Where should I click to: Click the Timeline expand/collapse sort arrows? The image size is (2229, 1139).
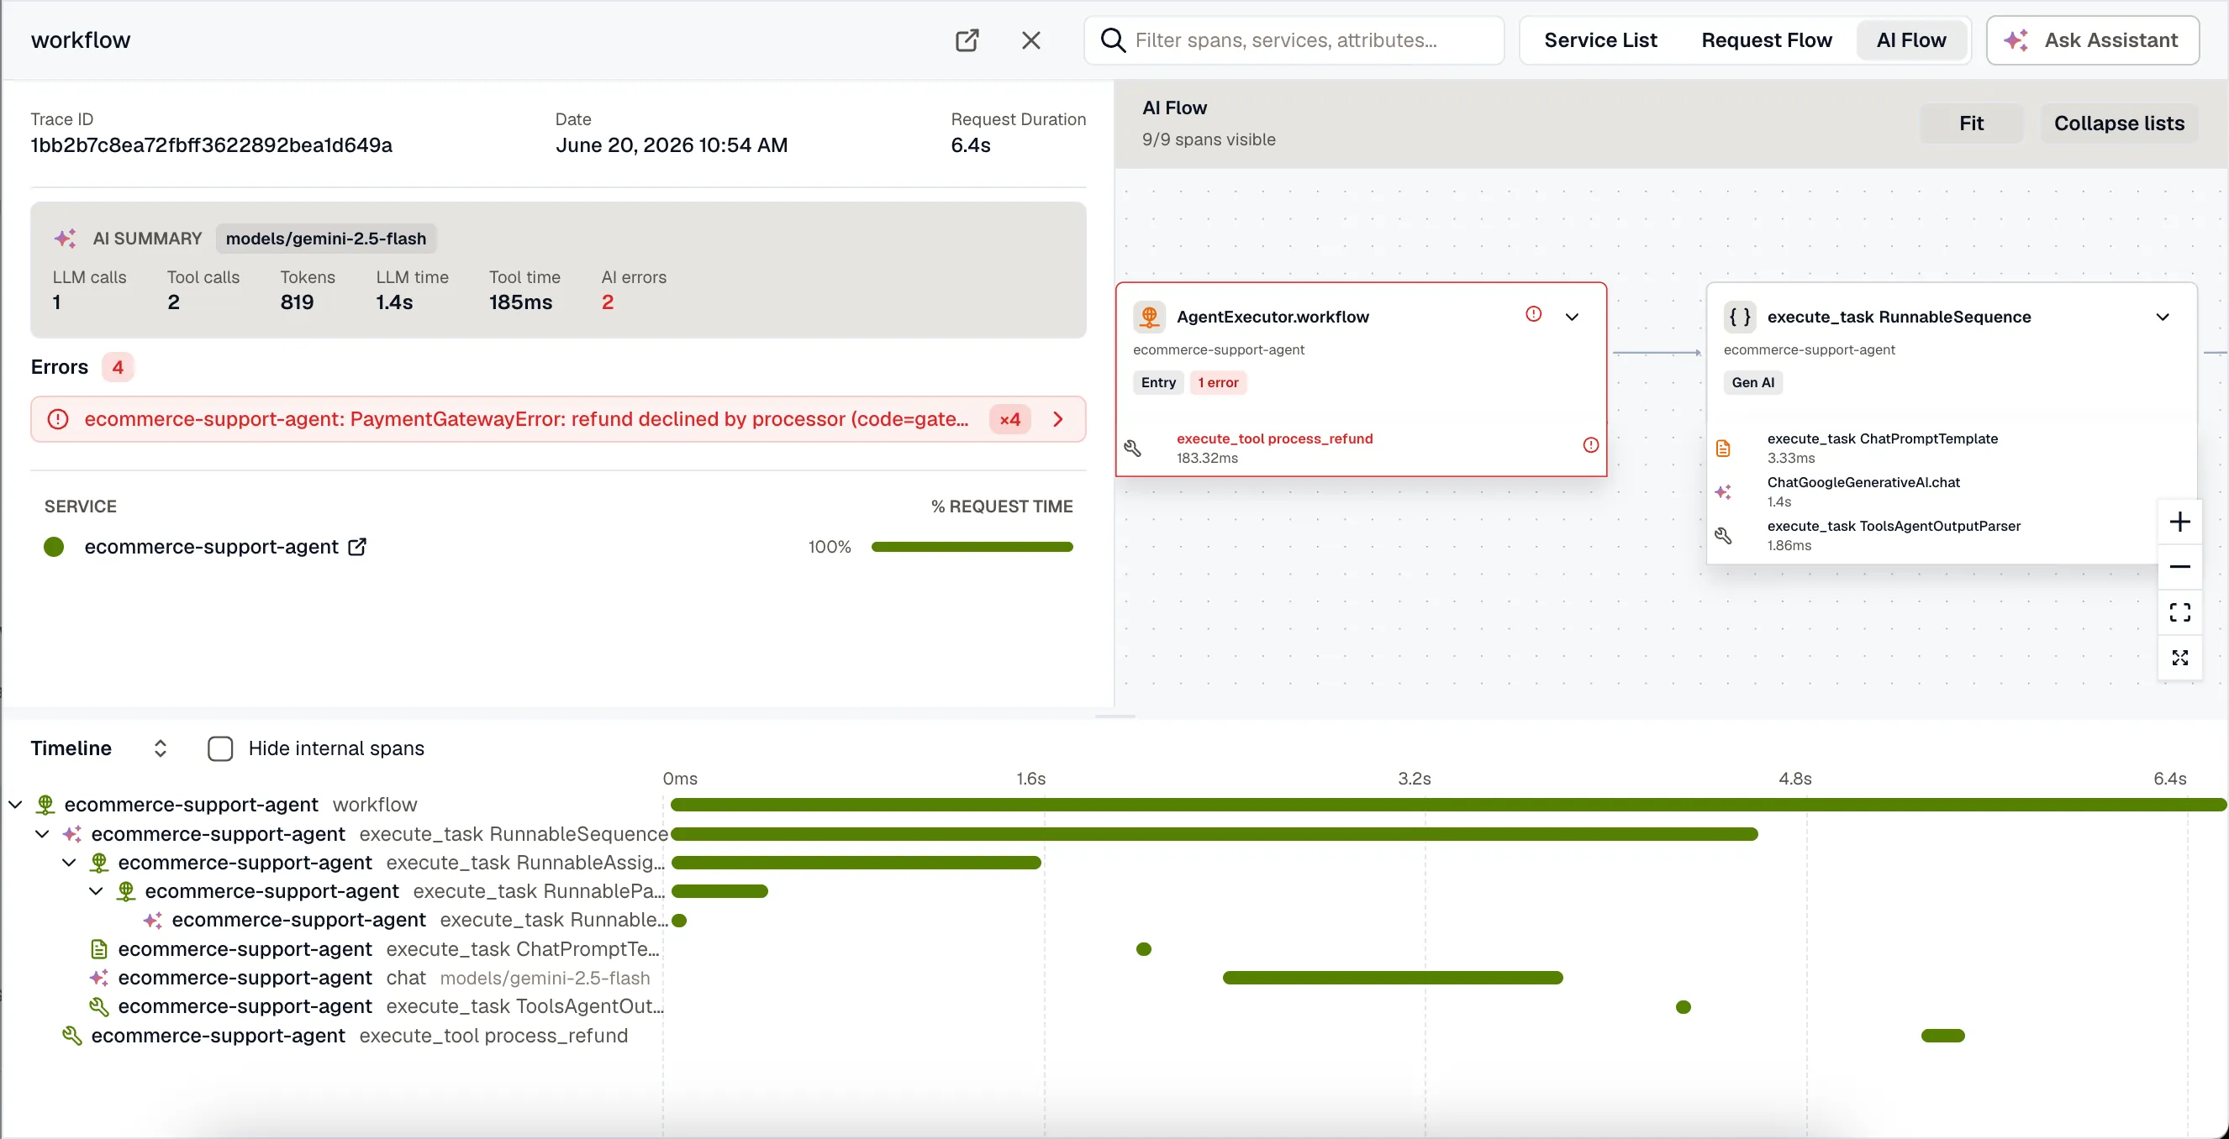pyautogui.click(x=159, y=748)
